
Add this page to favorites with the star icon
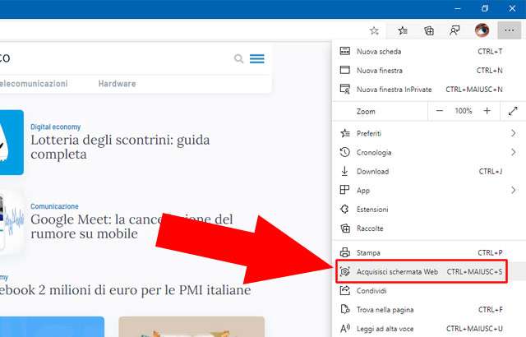click(374, 31)
